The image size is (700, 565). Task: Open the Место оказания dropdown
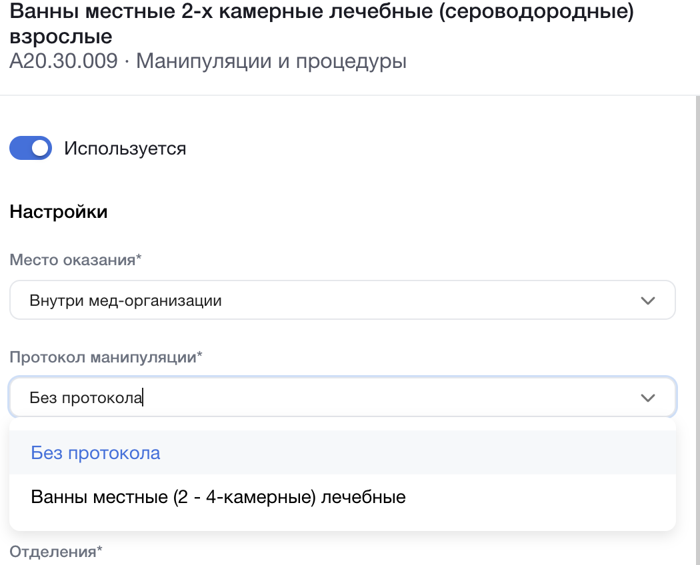[342, 300]
